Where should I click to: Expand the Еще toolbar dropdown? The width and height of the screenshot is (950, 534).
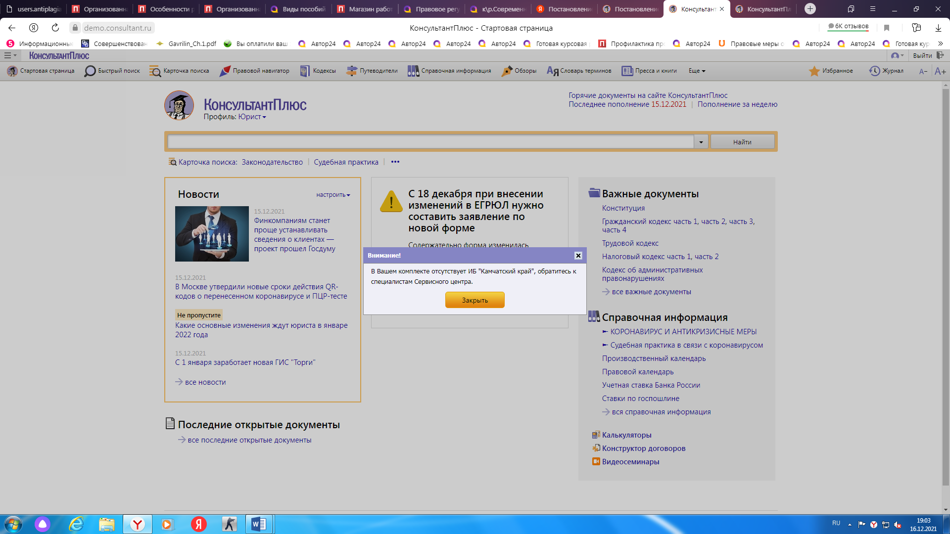(x=697, y=71)
